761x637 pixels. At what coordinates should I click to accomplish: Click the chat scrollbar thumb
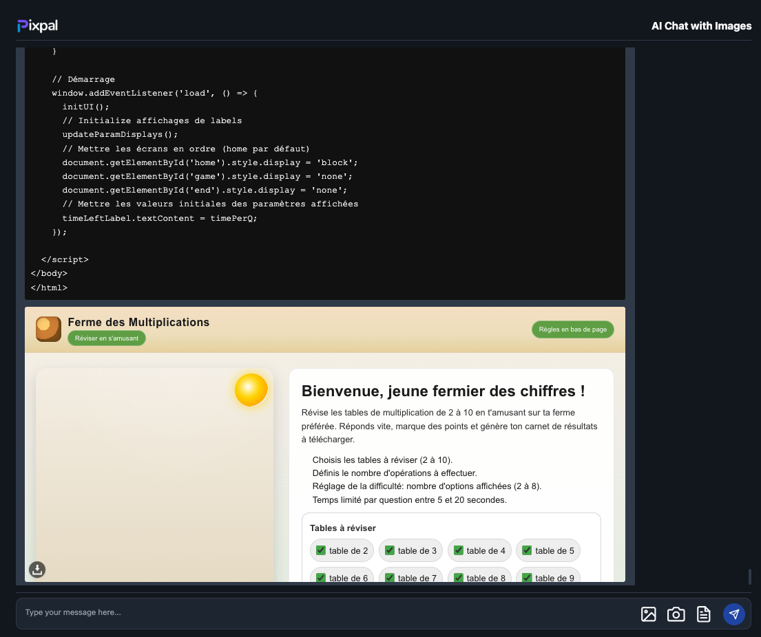tap(749, 576)
